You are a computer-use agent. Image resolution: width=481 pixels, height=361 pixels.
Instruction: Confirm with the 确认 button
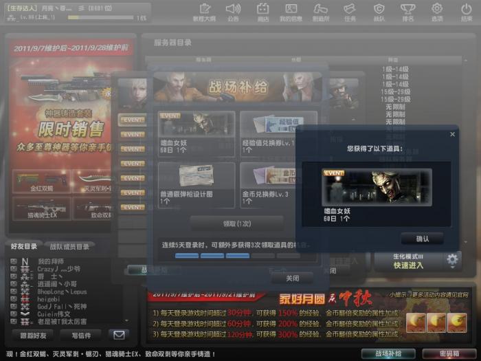pos(422,239)
